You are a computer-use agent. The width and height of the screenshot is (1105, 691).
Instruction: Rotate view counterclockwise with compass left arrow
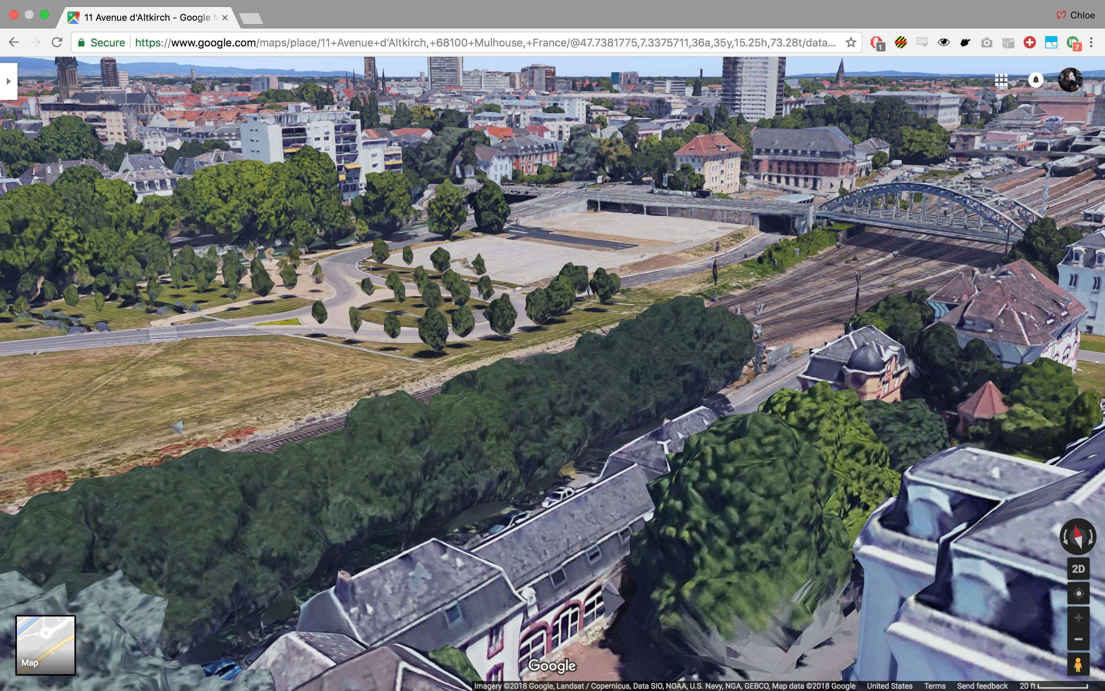coord(1066,537)
